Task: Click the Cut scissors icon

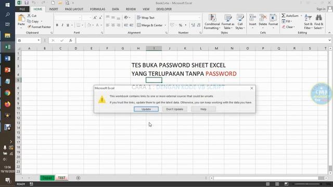Action: pyautogui.click(x=29, y=16)
